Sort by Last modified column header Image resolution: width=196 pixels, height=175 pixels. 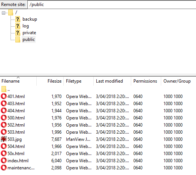click(x=112, y=81)
